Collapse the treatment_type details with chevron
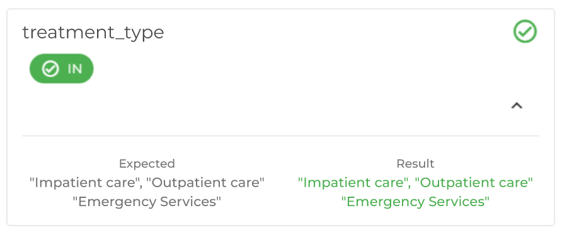The height and width of the screenshot is (237, 567). click(x=517, y=106)
